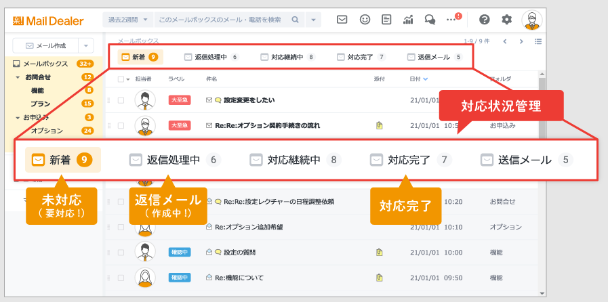
Task: Click the attachment clip on Re:機能について row
Action: click(x=379, y=278)
